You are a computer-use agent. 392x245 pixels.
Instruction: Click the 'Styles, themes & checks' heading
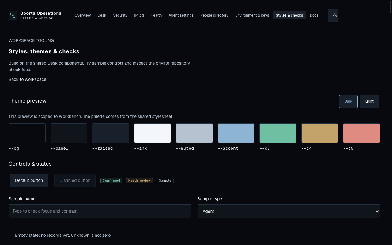click(44, 51)
